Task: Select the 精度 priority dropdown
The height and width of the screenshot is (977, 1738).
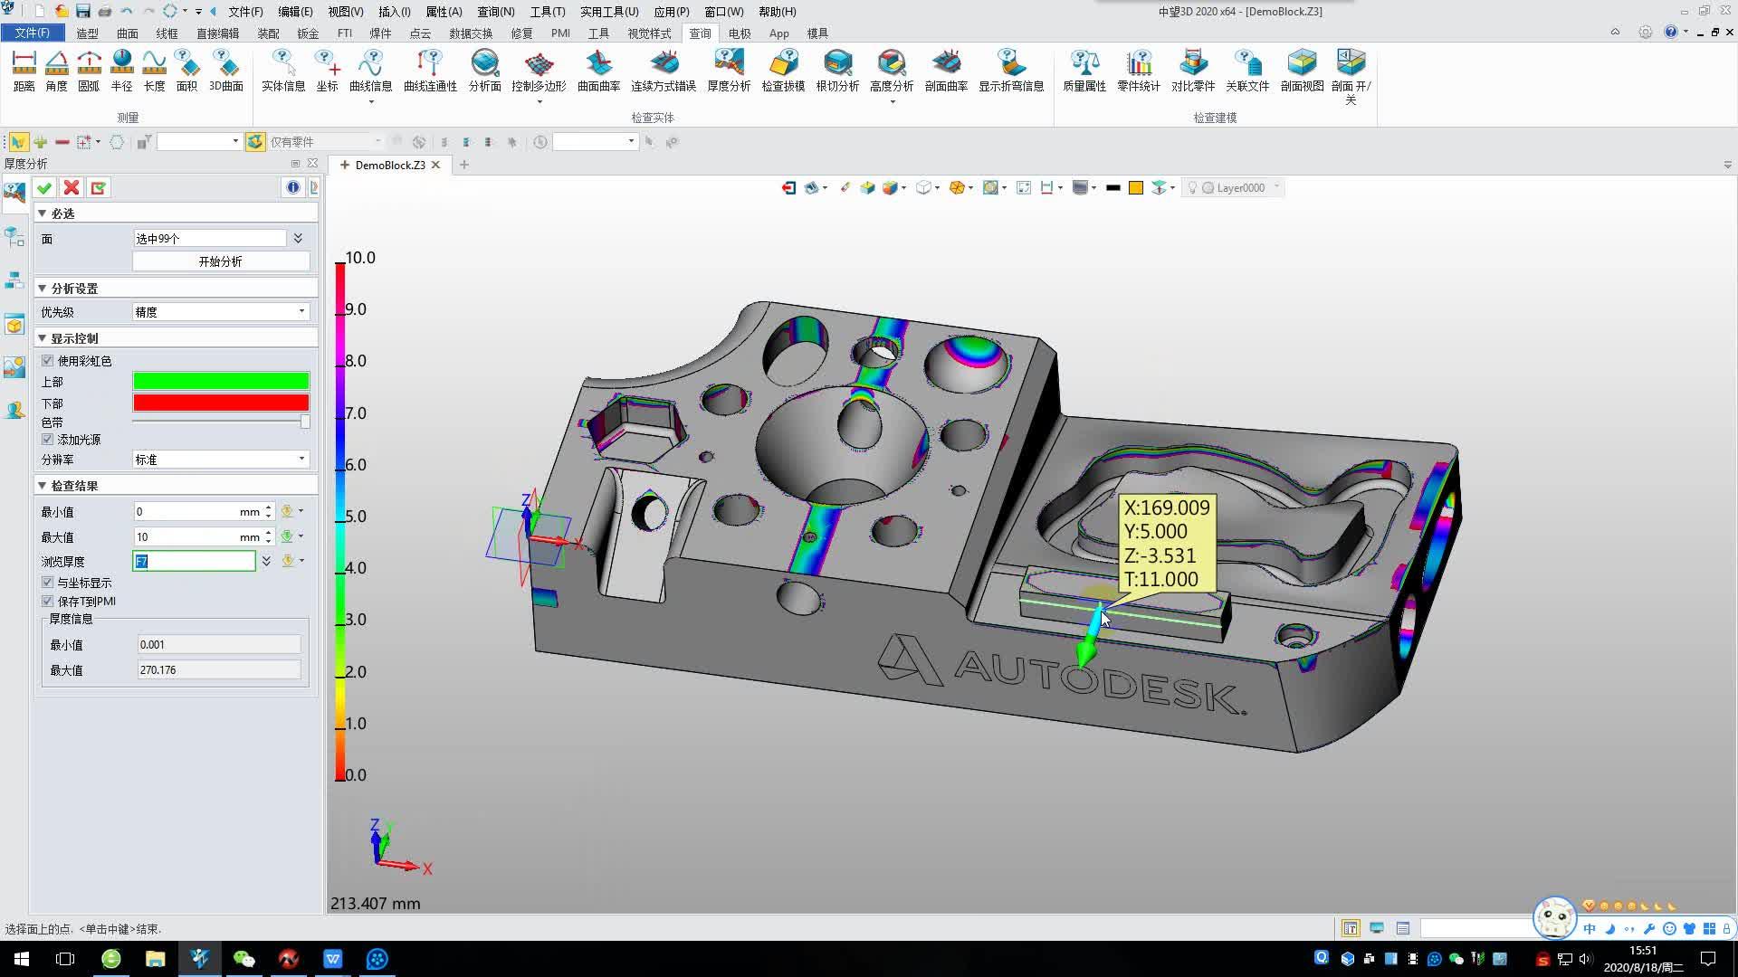Action: coord(218,311)
